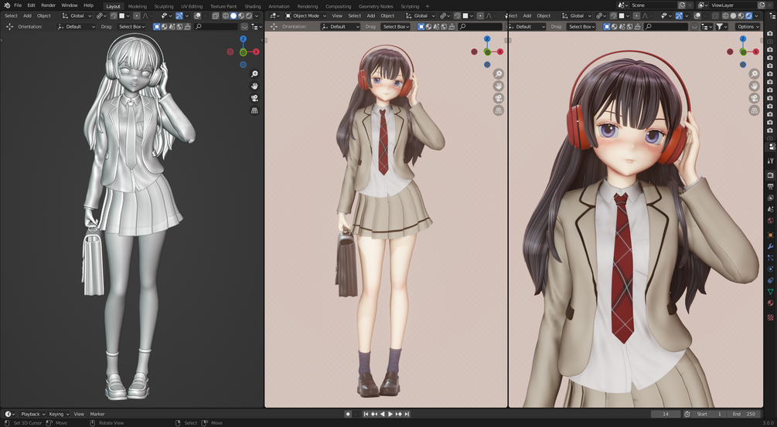The image size is (777, 427).
Task: Open Object Data green triangle properties tab
Action: tap(771, 292)
